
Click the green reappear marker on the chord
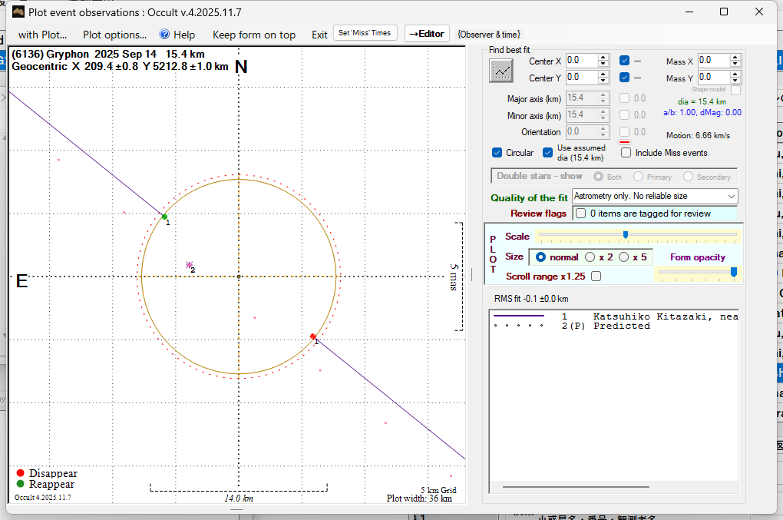pos(164,217)
